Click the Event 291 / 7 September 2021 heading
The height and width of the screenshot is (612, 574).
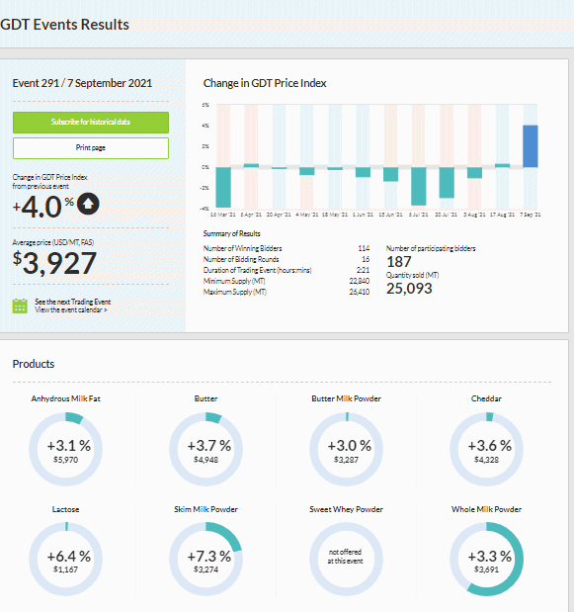(x=82, y=83)
